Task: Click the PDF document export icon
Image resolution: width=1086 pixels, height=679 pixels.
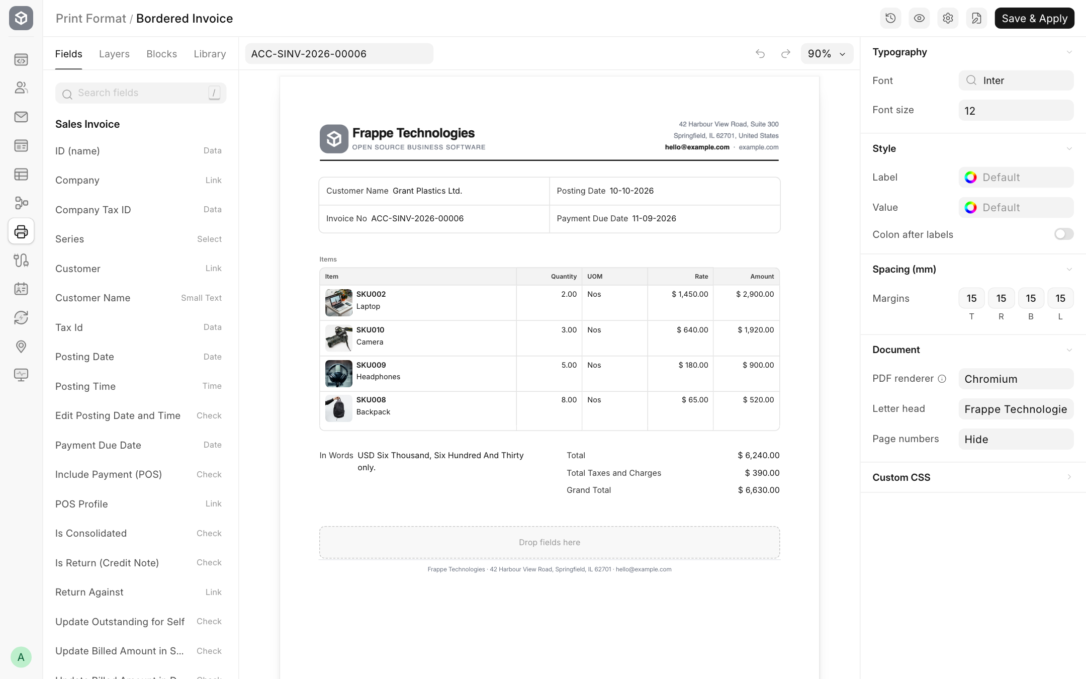Action: [976, 18]
